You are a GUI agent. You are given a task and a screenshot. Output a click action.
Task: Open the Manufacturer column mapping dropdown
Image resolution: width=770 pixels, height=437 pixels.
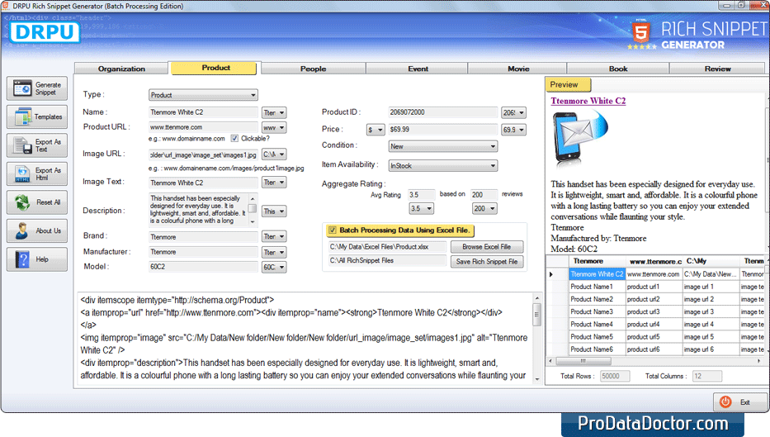click(274, 252)
